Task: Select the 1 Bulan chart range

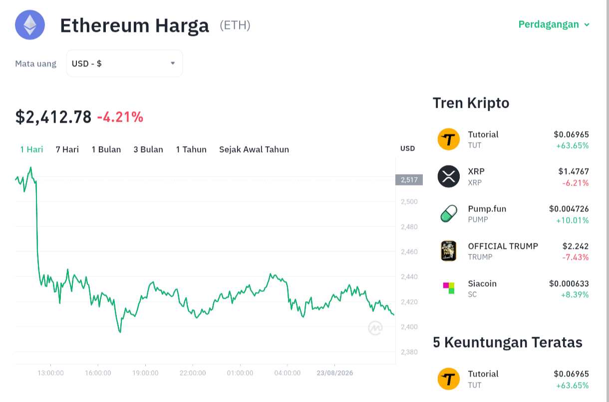Action: coord(106,149)
